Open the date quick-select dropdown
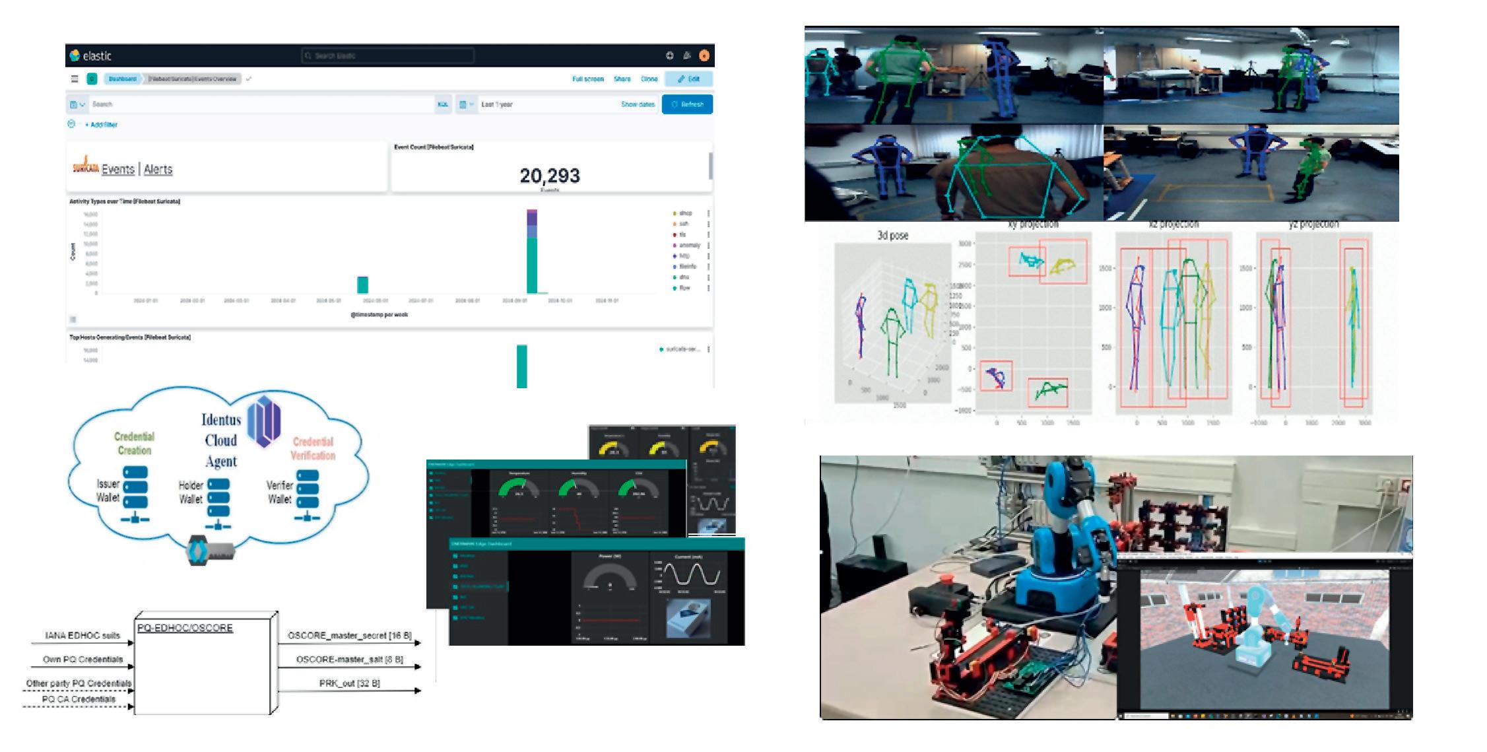 pos(466,104)
